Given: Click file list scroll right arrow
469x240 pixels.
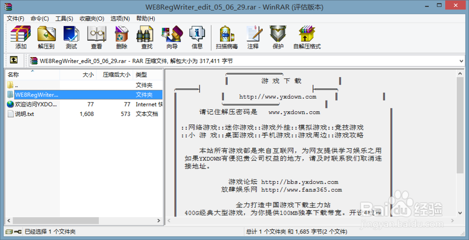Looking at the screenshot, I should (159, 221).
